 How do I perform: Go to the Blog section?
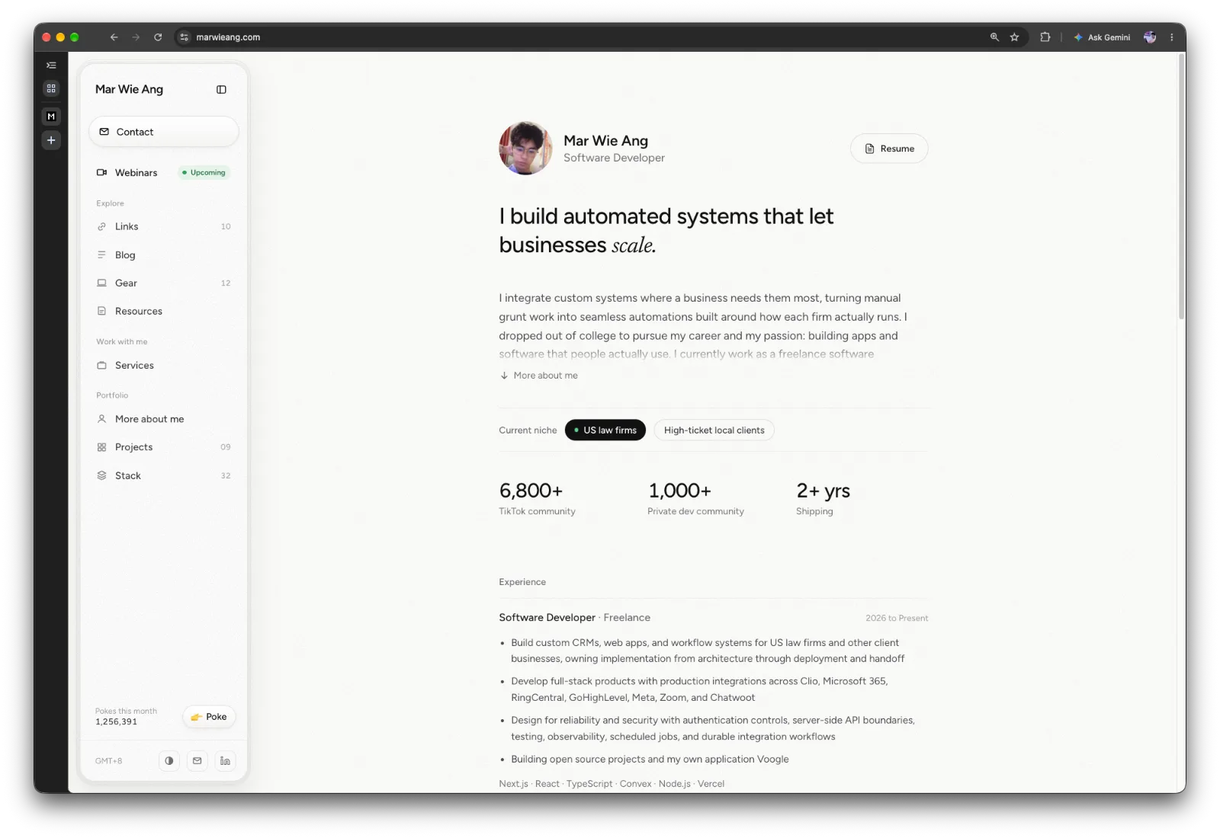coord(164,255)
